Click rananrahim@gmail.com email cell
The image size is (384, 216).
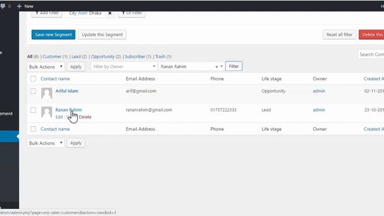[149, 110]
